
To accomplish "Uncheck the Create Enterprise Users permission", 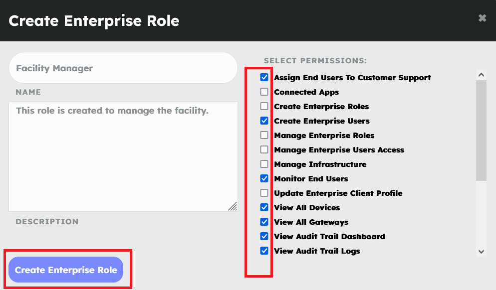I will [x=264, y=121].
